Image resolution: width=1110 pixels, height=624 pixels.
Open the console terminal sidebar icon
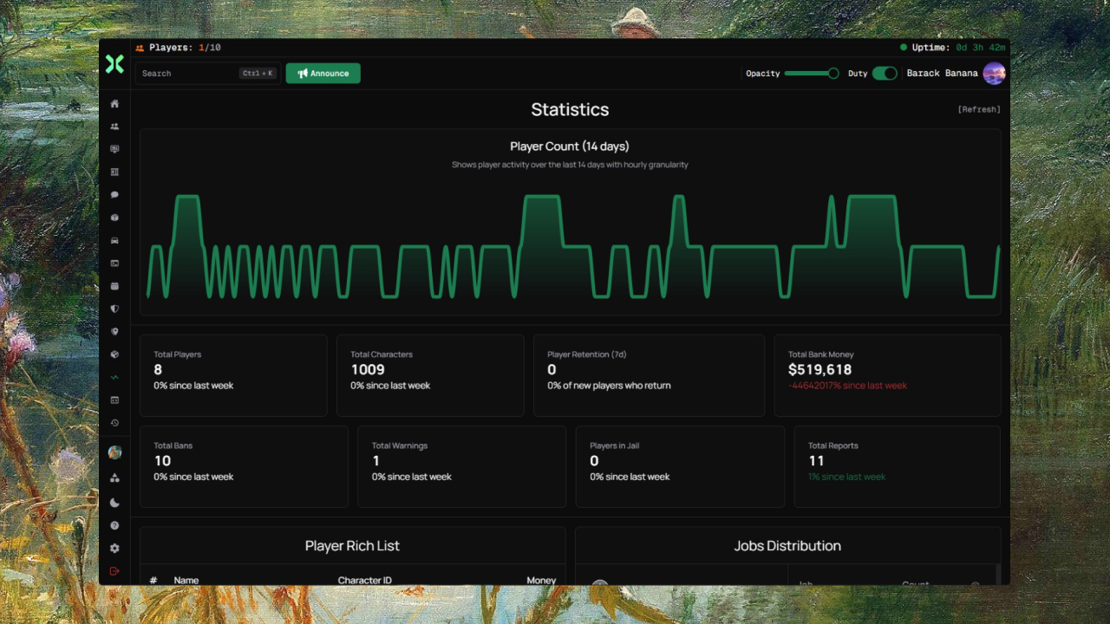click(114, 263)
